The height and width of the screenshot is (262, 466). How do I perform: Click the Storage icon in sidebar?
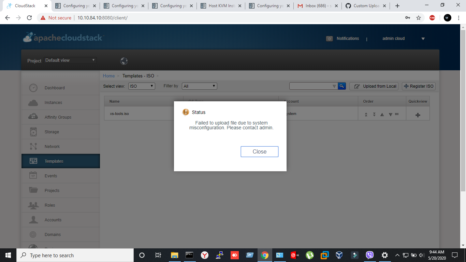tap(33, 132)
